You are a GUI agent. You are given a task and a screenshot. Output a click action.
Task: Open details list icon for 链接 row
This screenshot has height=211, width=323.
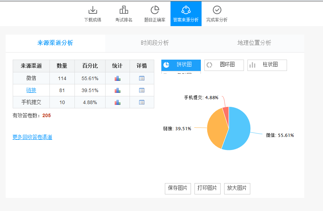click(142, 90)
